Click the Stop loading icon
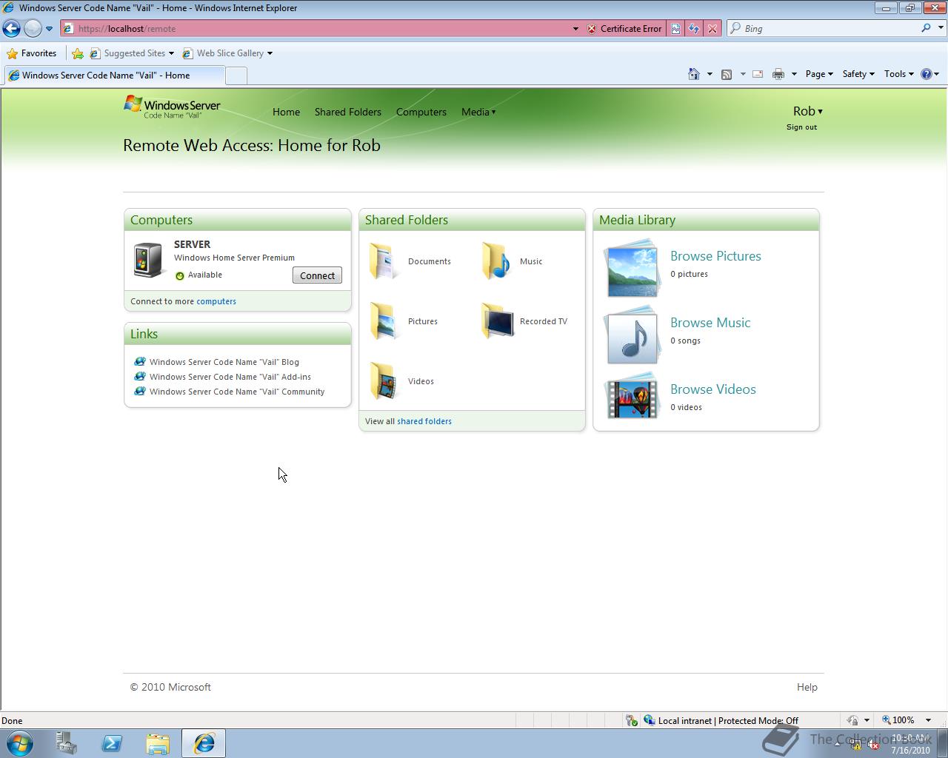 (712, 28)
